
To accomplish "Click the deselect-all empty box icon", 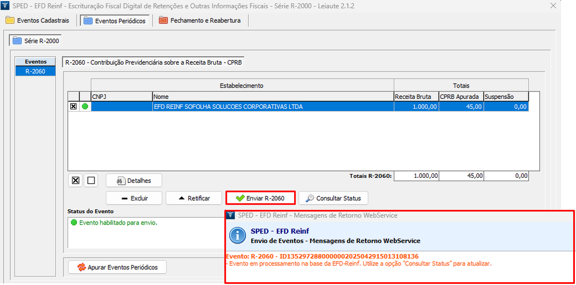I will pyautogui.click(x=91, y=180).
